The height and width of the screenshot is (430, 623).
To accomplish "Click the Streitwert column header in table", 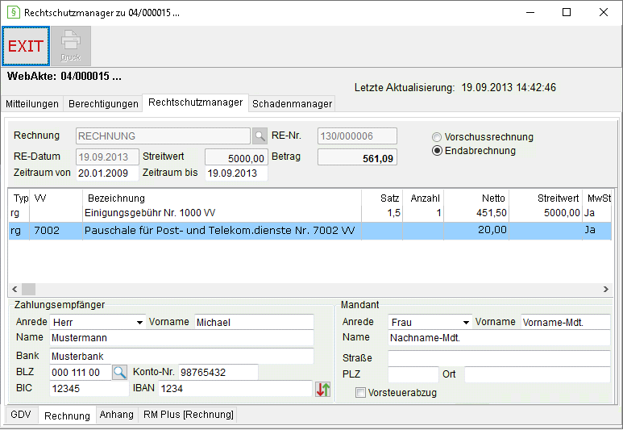I will [x=546, y=198].
